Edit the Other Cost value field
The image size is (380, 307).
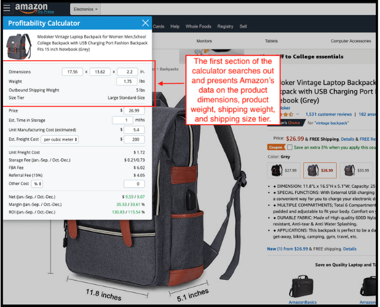pos(134,184)
